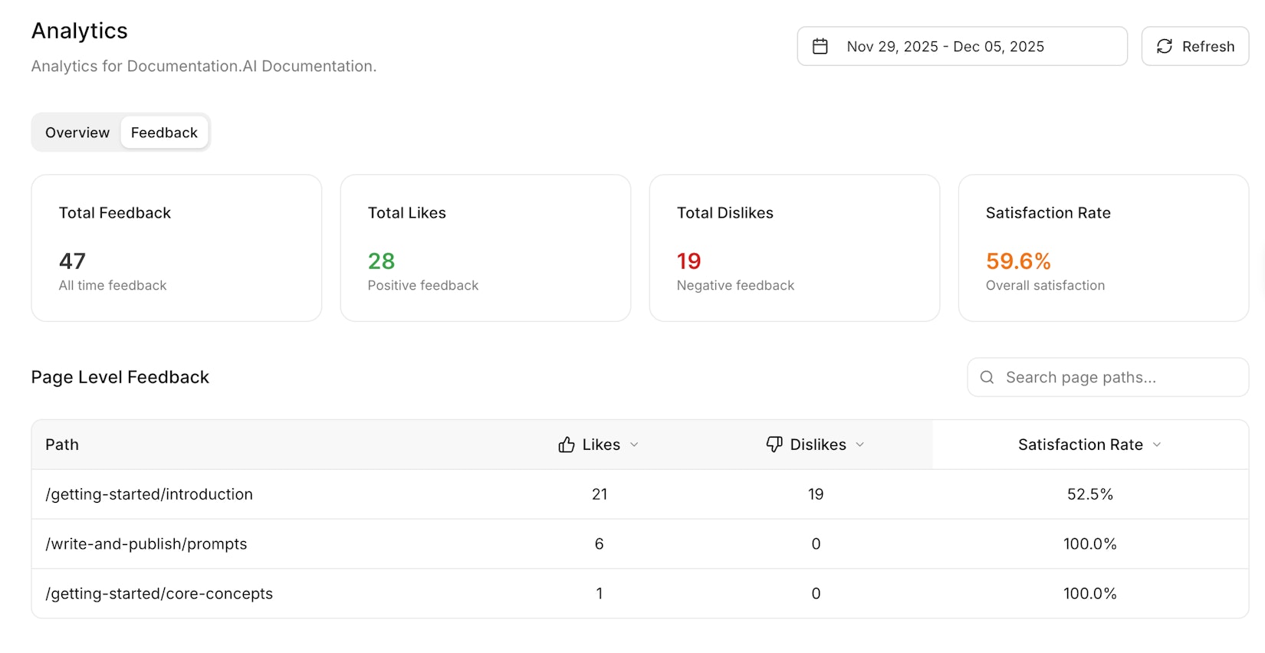Select the /getting-started/introduction path
This screenshot has height=653, width=1265.
point(149,494)
